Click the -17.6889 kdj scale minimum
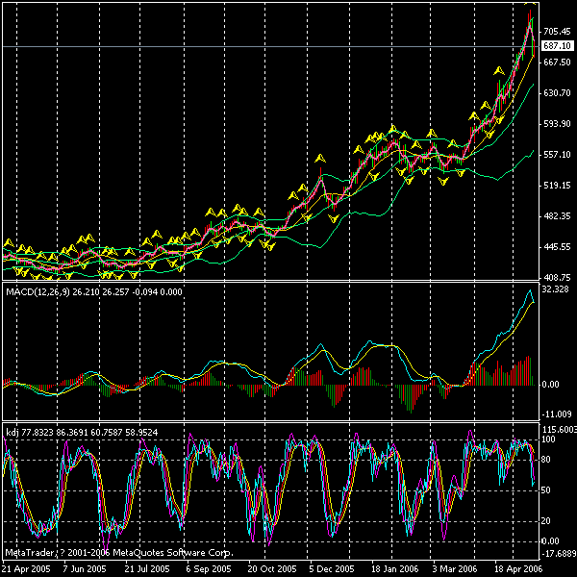This screenshot has width=577, height=577. tap(559, 553)
